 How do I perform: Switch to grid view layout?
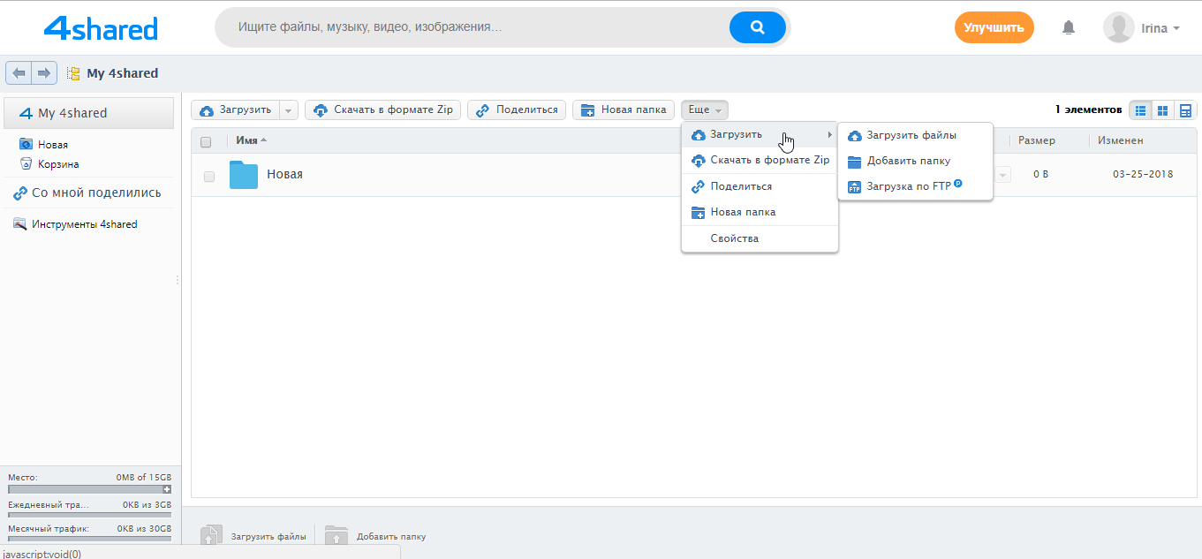1162,110
